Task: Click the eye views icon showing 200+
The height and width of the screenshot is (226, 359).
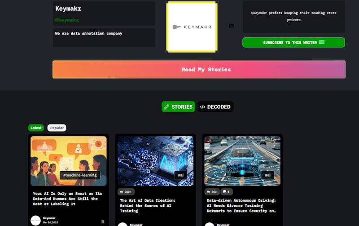Action: [122, 191]
